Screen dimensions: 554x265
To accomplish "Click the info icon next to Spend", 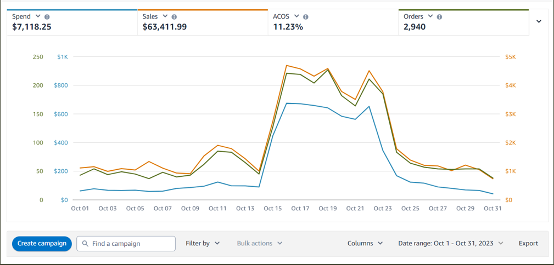I will (x=47, y=17).
